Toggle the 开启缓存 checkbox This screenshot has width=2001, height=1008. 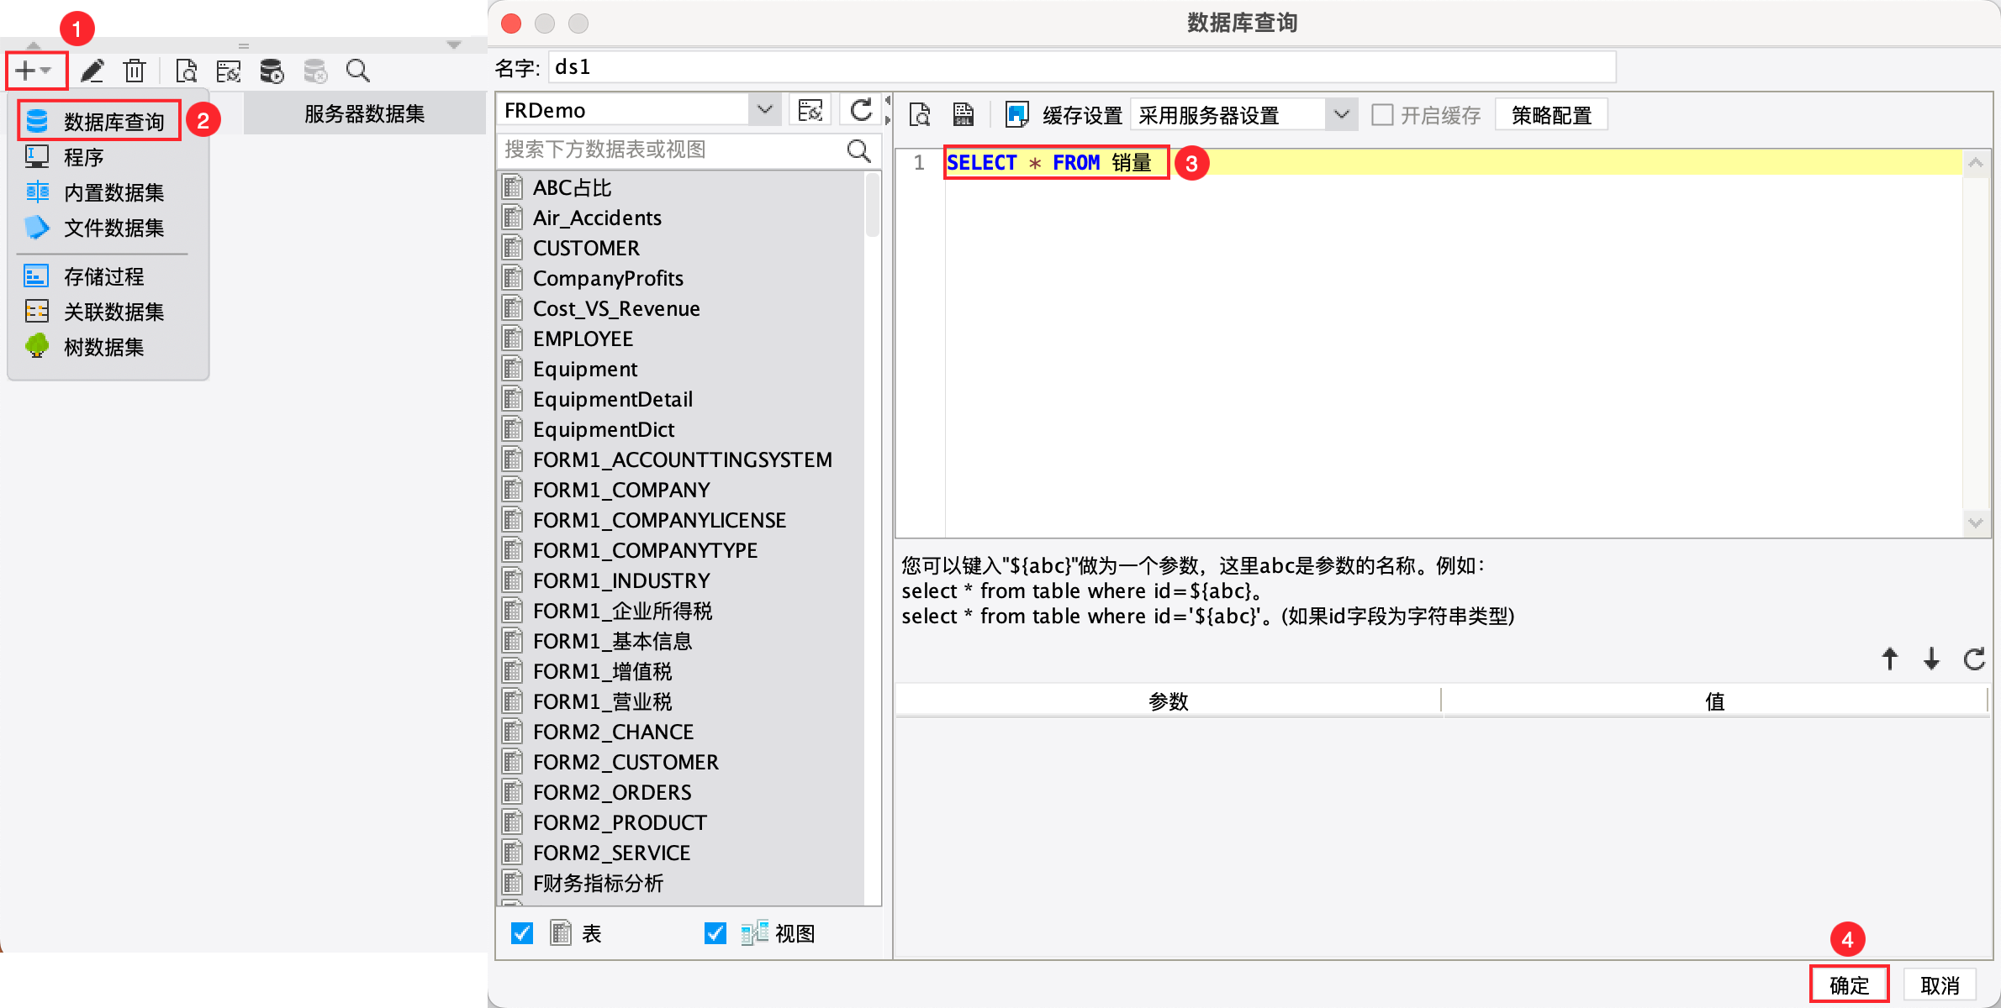pos(1382,114)
